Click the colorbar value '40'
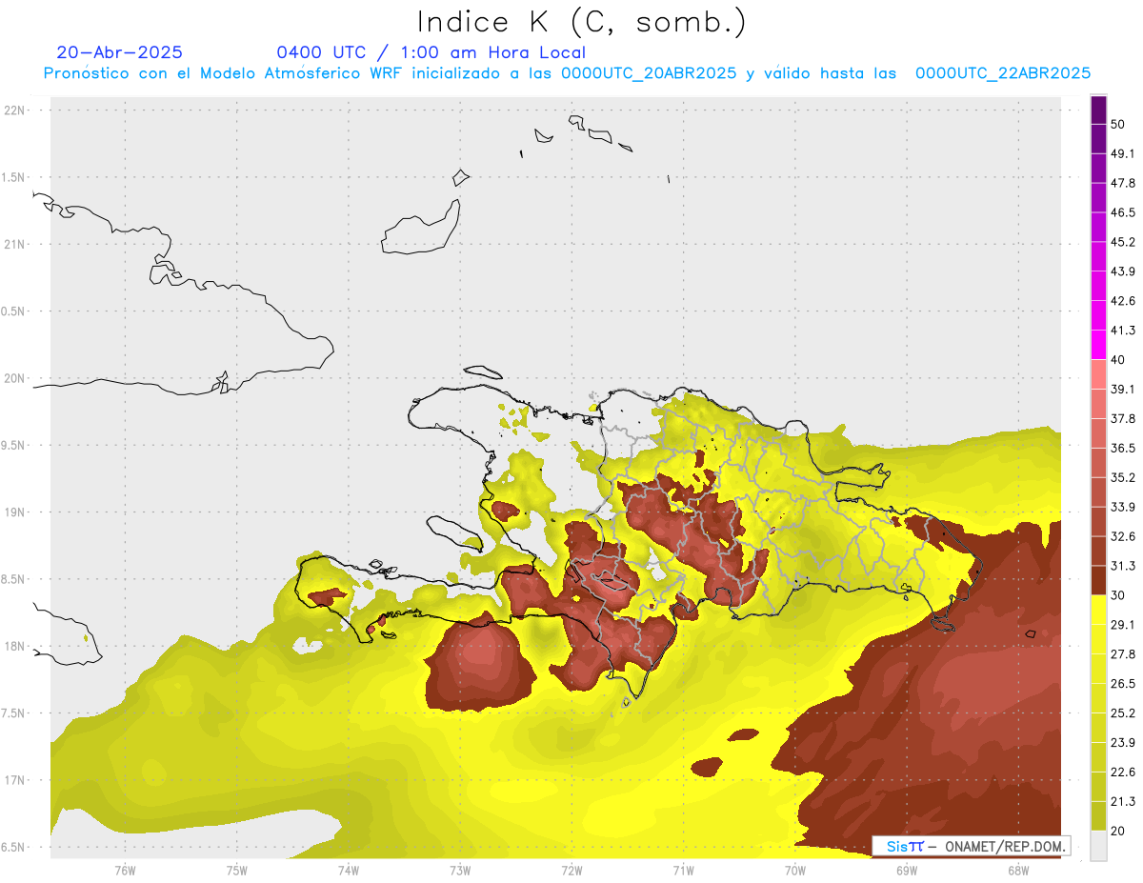 click(x=1118, y=360)
